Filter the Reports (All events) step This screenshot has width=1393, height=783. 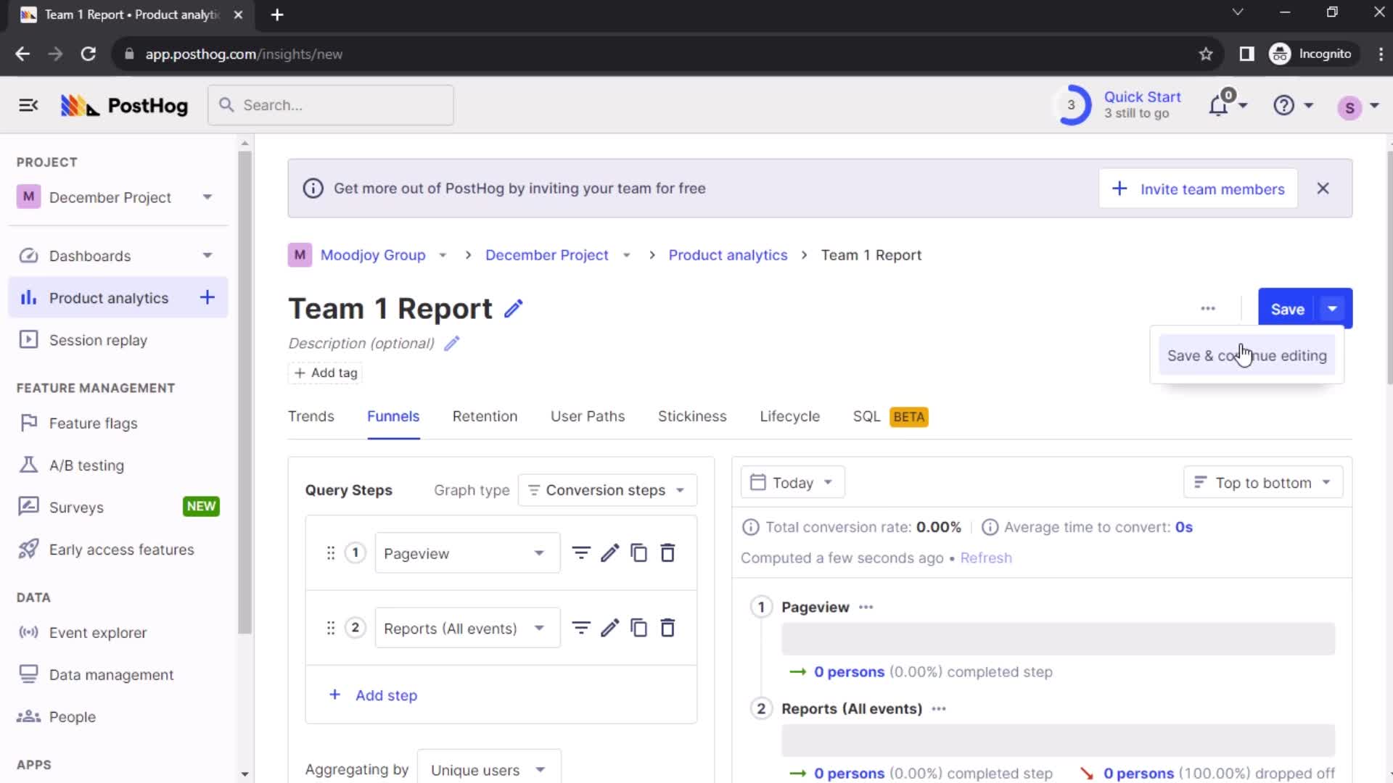pyautogui.click(x=581, y=628)
